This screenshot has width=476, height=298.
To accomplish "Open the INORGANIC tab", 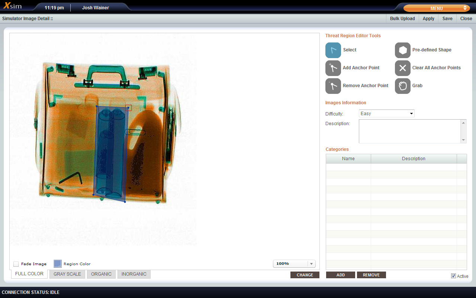I will coord(134,274).
